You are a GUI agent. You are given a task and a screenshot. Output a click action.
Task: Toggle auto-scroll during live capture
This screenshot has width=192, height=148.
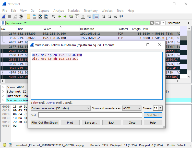tap(89, 17)
